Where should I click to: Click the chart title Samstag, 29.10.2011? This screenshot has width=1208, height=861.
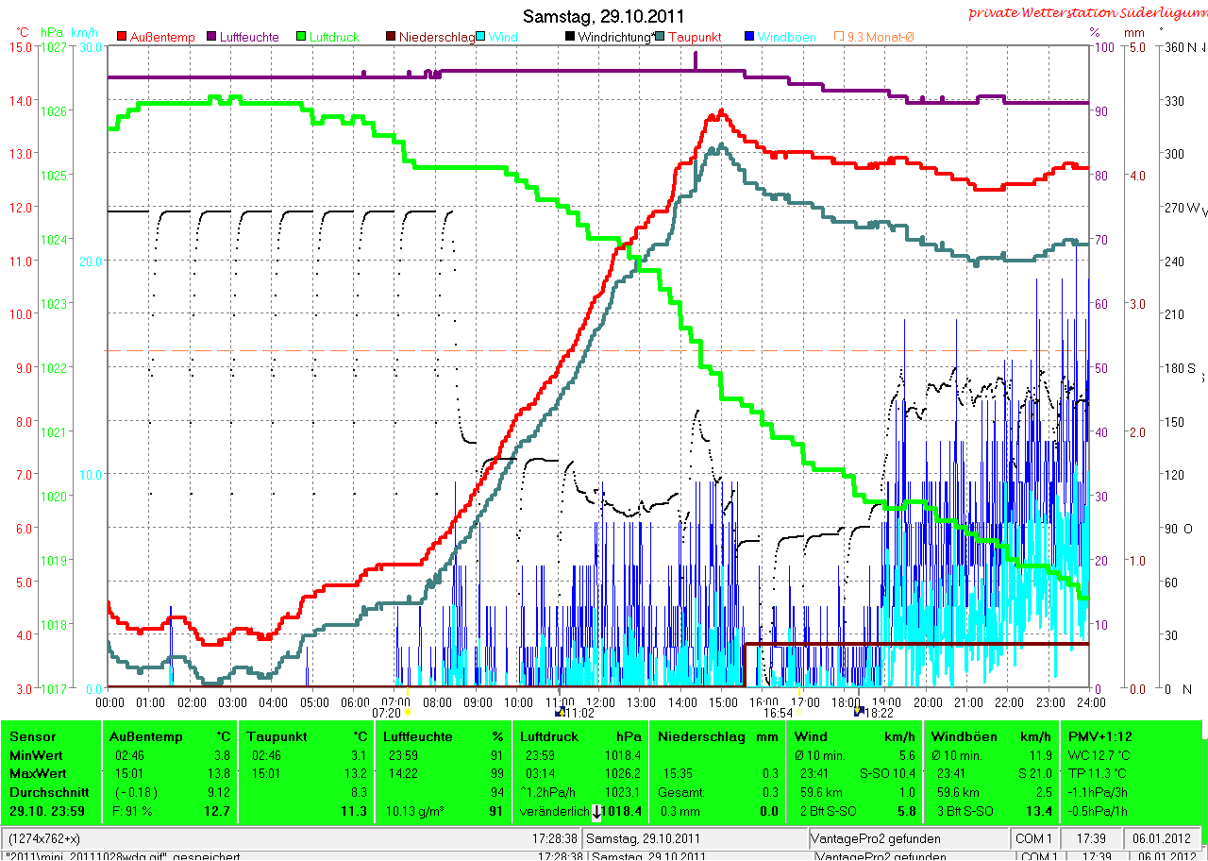click(604, 16)
